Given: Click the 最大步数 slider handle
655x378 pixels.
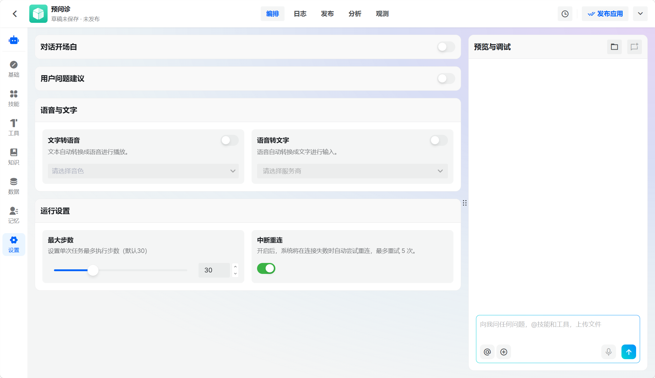Looking at the screenshot, I should click(93, 270).
